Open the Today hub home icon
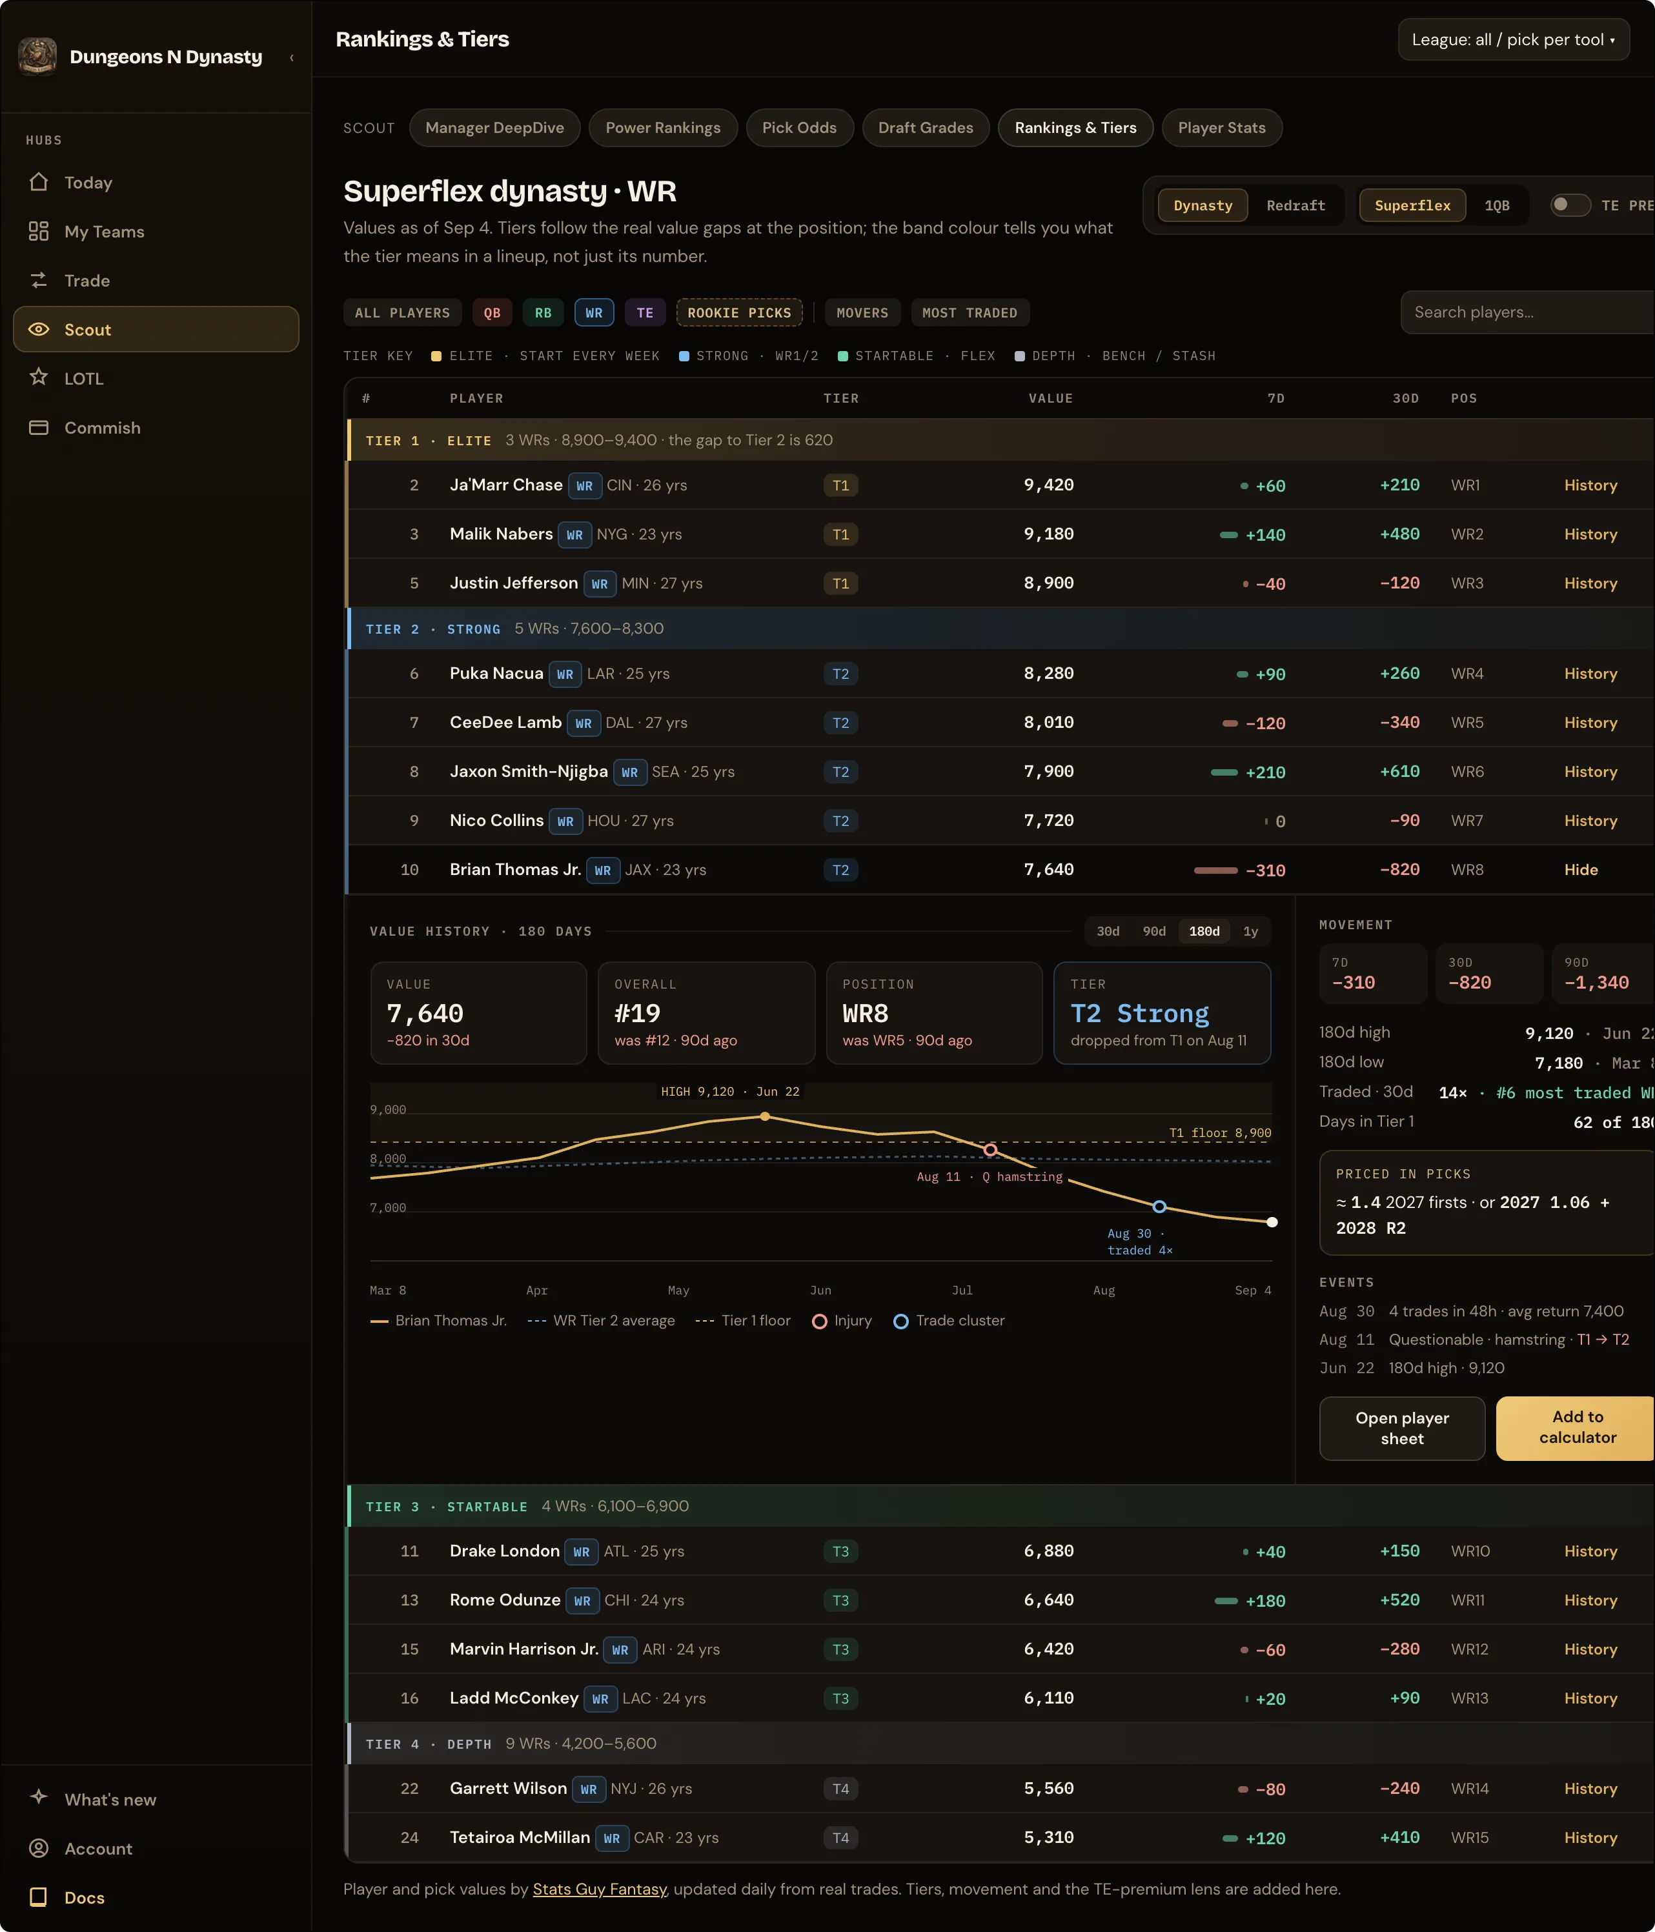This screenshot has width=1655, height=1932. [x=38, y=182]
